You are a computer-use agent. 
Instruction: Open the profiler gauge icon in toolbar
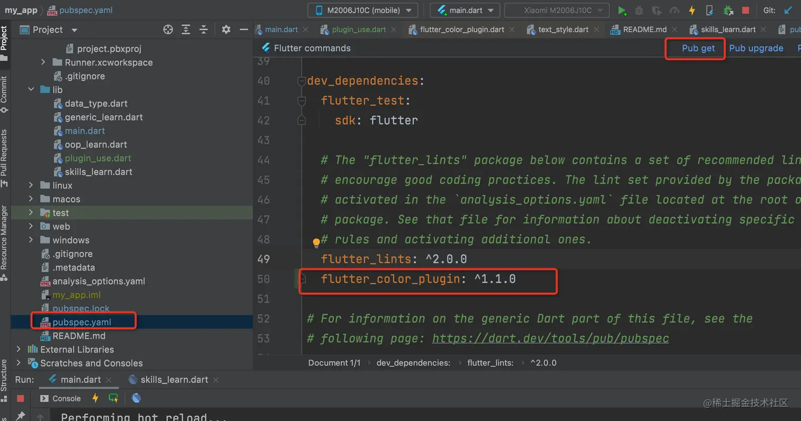(674, 10)
